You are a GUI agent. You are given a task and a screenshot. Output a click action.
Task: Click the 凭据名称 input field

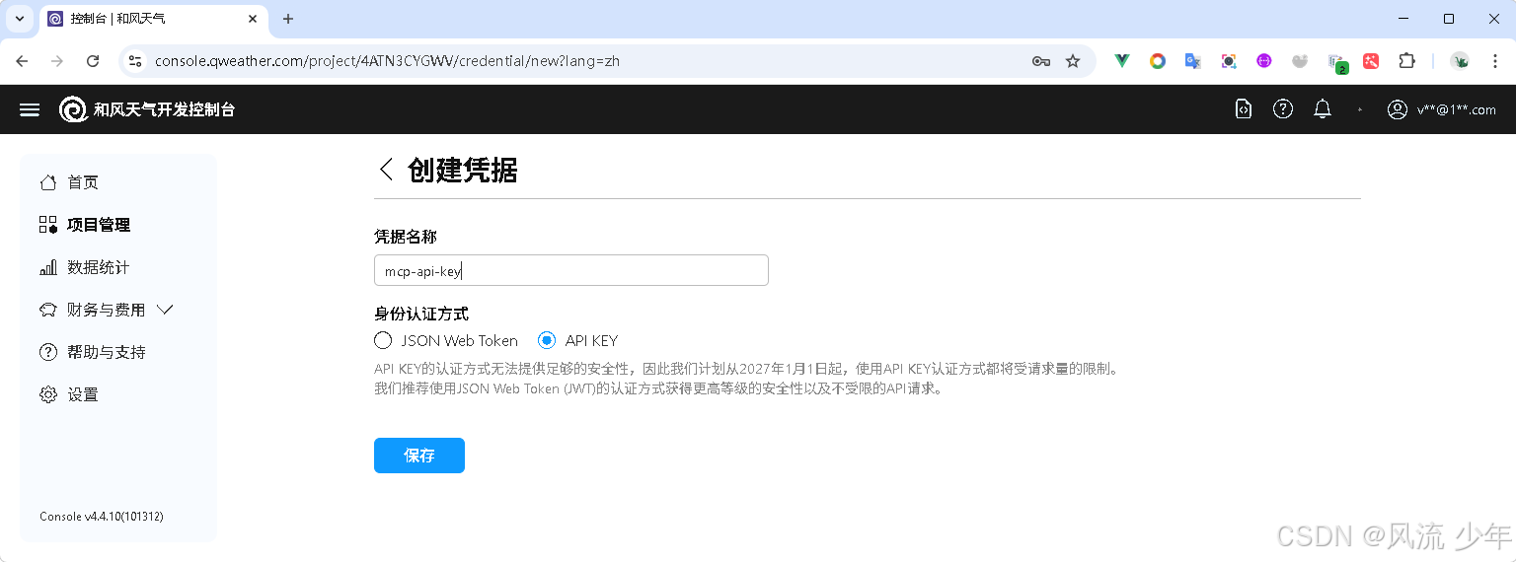coord(571,270)
